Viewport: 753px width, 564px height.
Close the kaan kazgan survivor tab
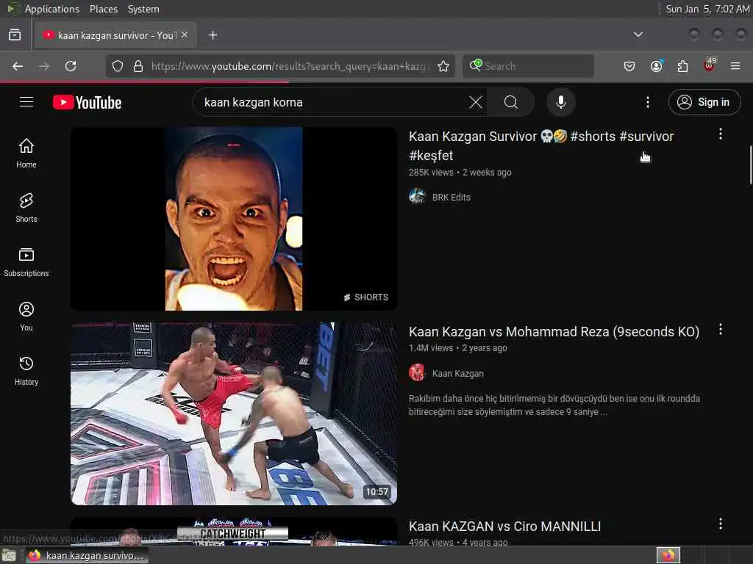185,35
